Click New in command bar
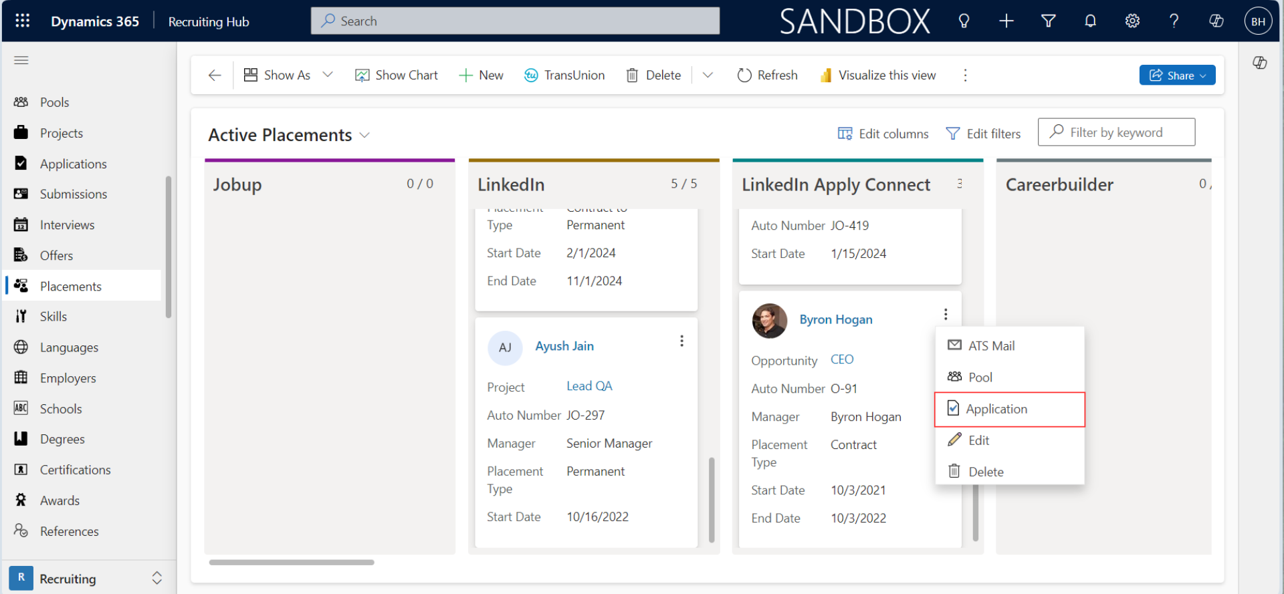 coord(481,76)
